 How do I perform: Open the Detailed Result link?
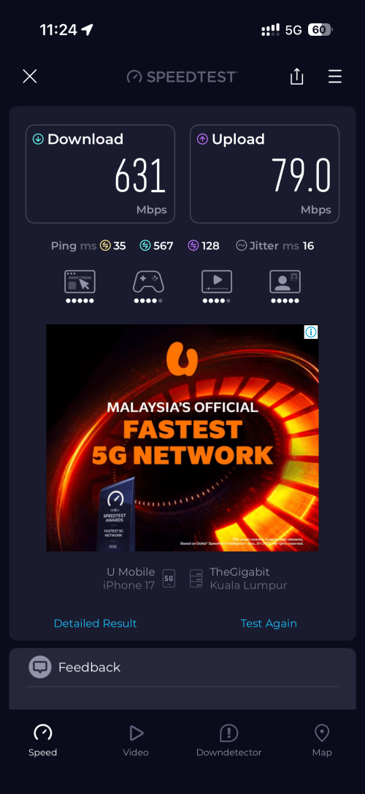pos(95,623)
